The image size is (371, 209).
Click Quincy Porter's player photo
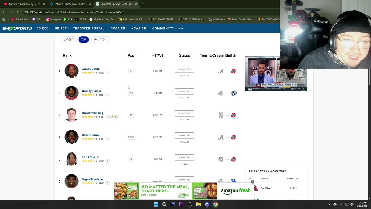click(71, 93)
